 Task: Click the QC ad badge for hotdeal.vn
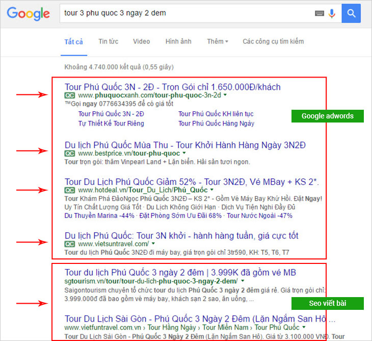(70, 190)
